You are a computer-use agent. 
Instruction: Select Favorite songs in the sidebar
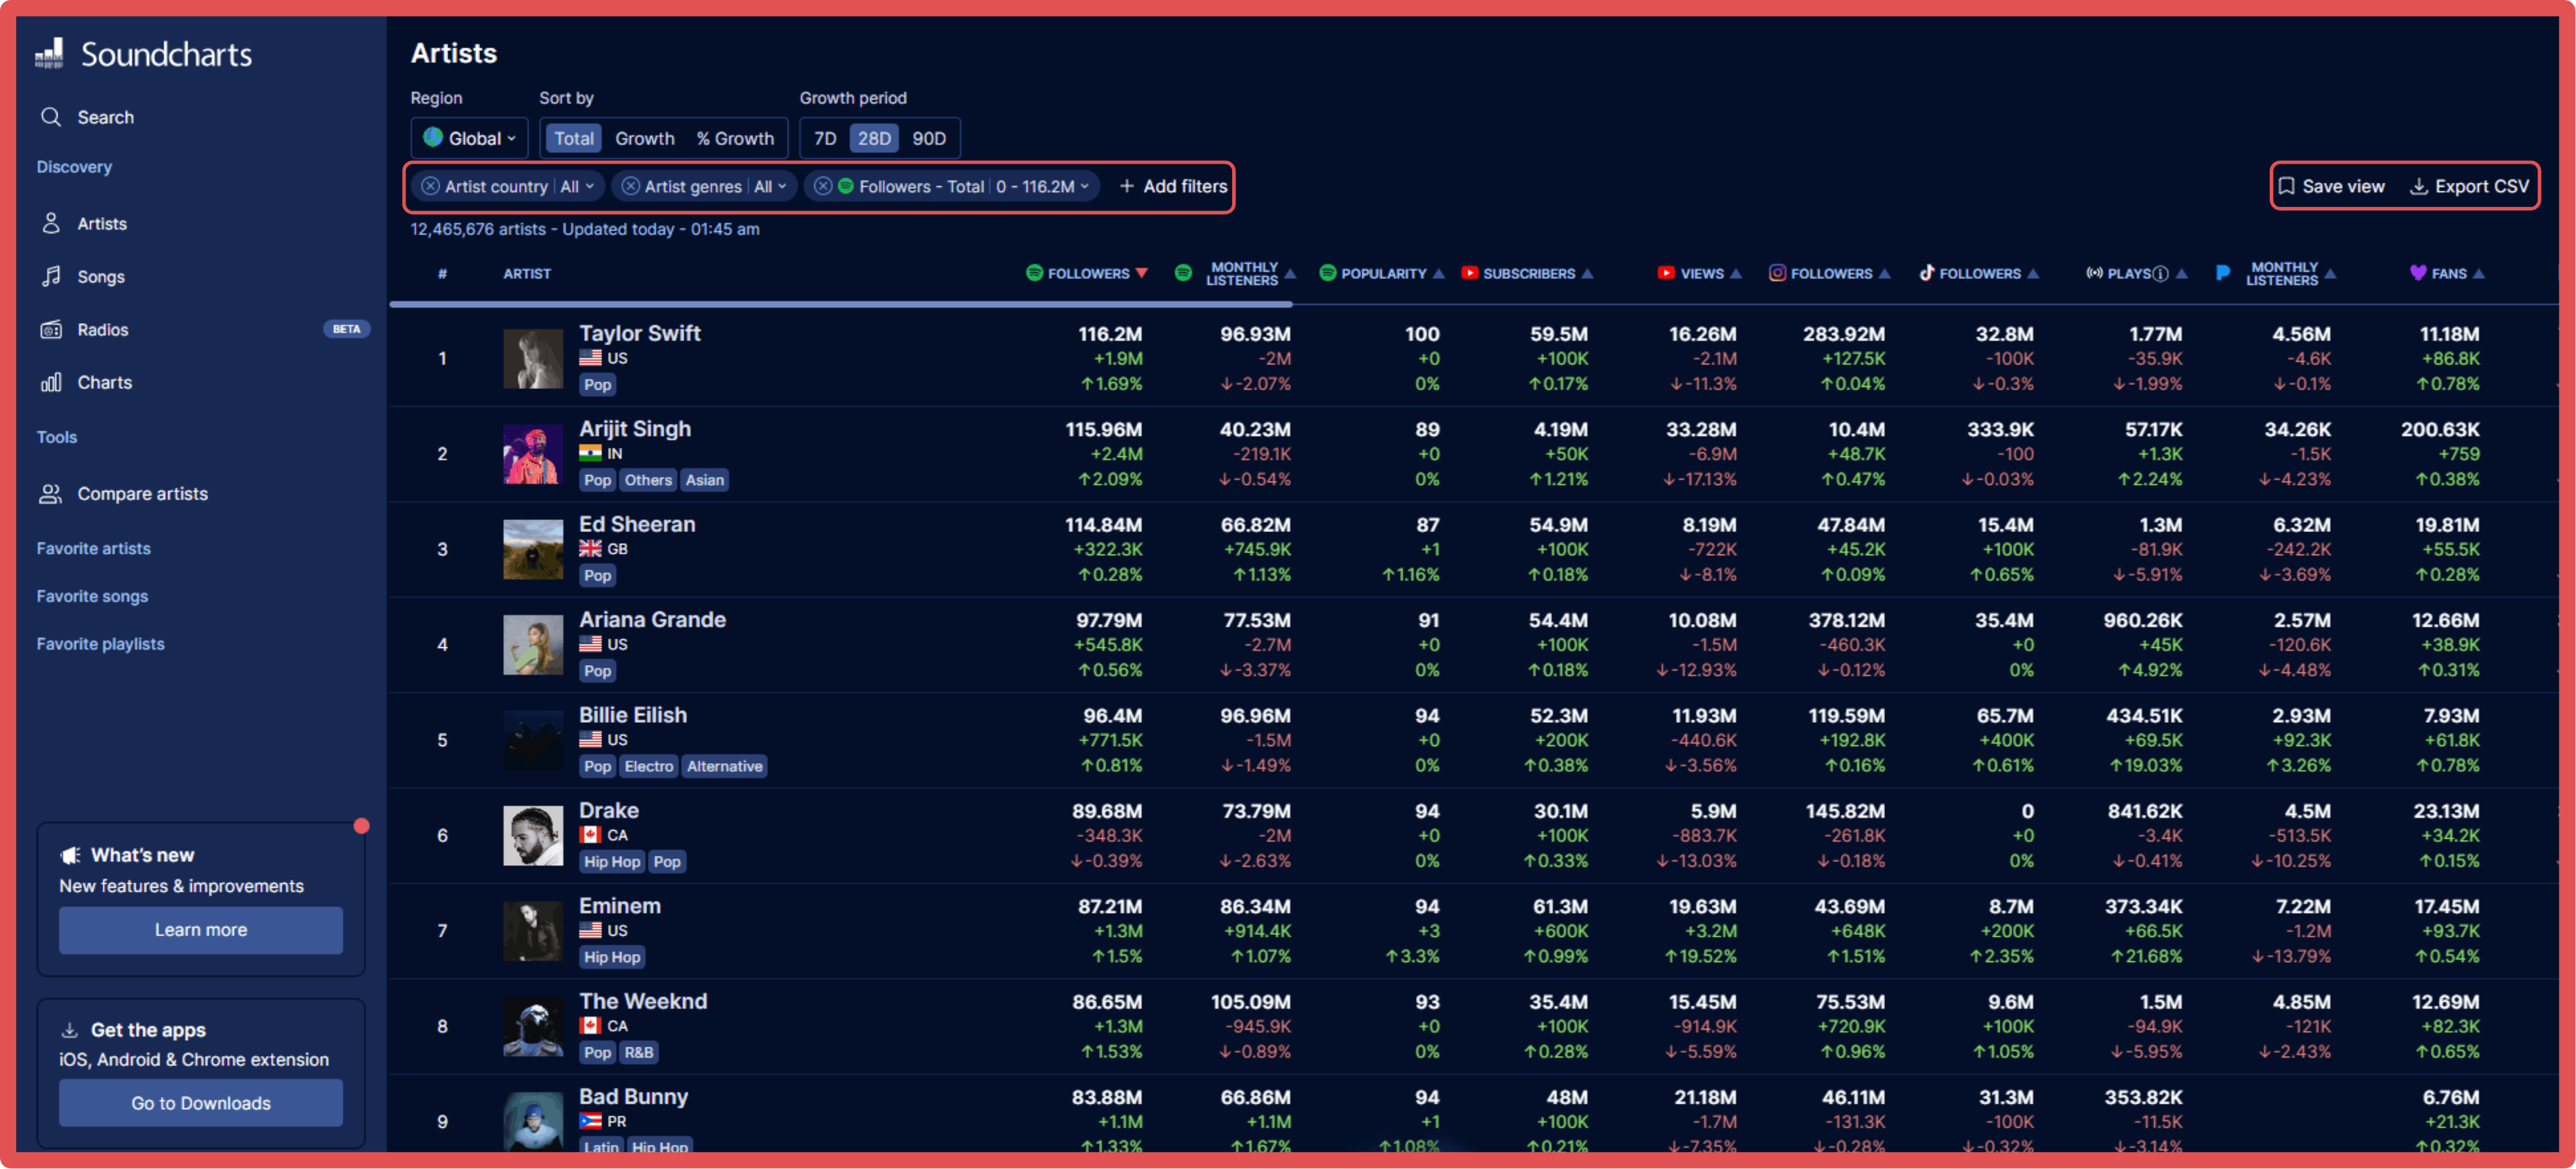(x=92, y=595)
